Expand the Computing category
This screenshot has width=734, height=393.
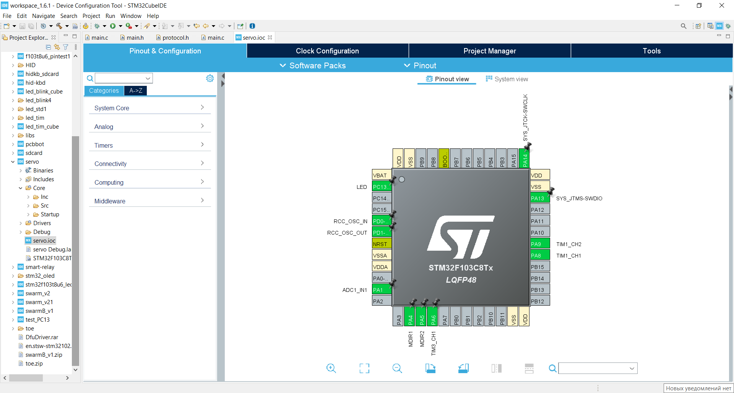[150, 182]
